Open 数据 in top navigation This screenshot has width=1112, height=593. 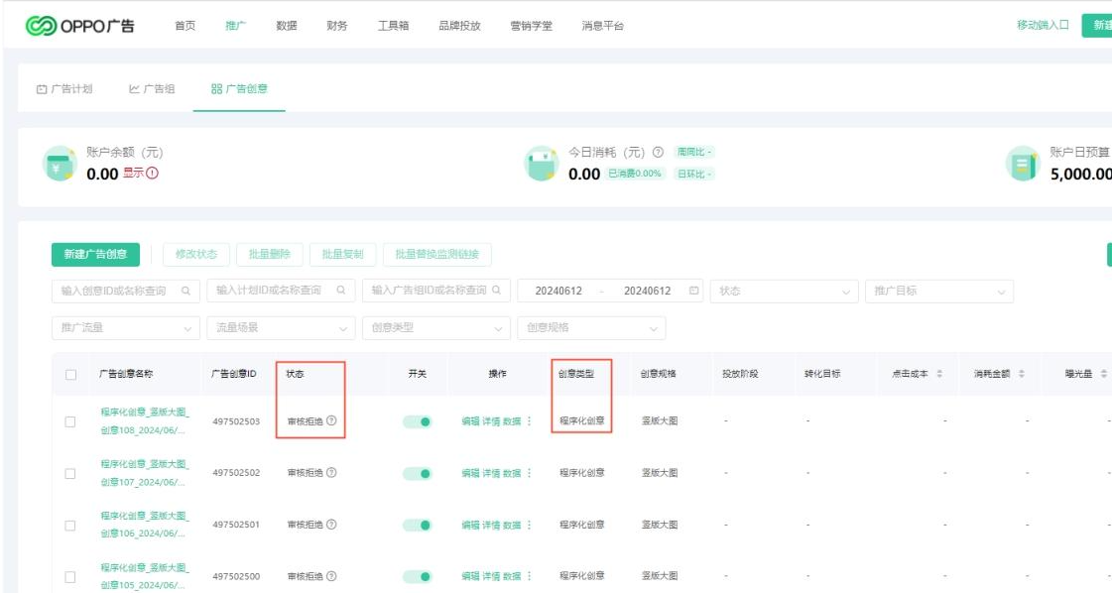(x=287, y=26)
